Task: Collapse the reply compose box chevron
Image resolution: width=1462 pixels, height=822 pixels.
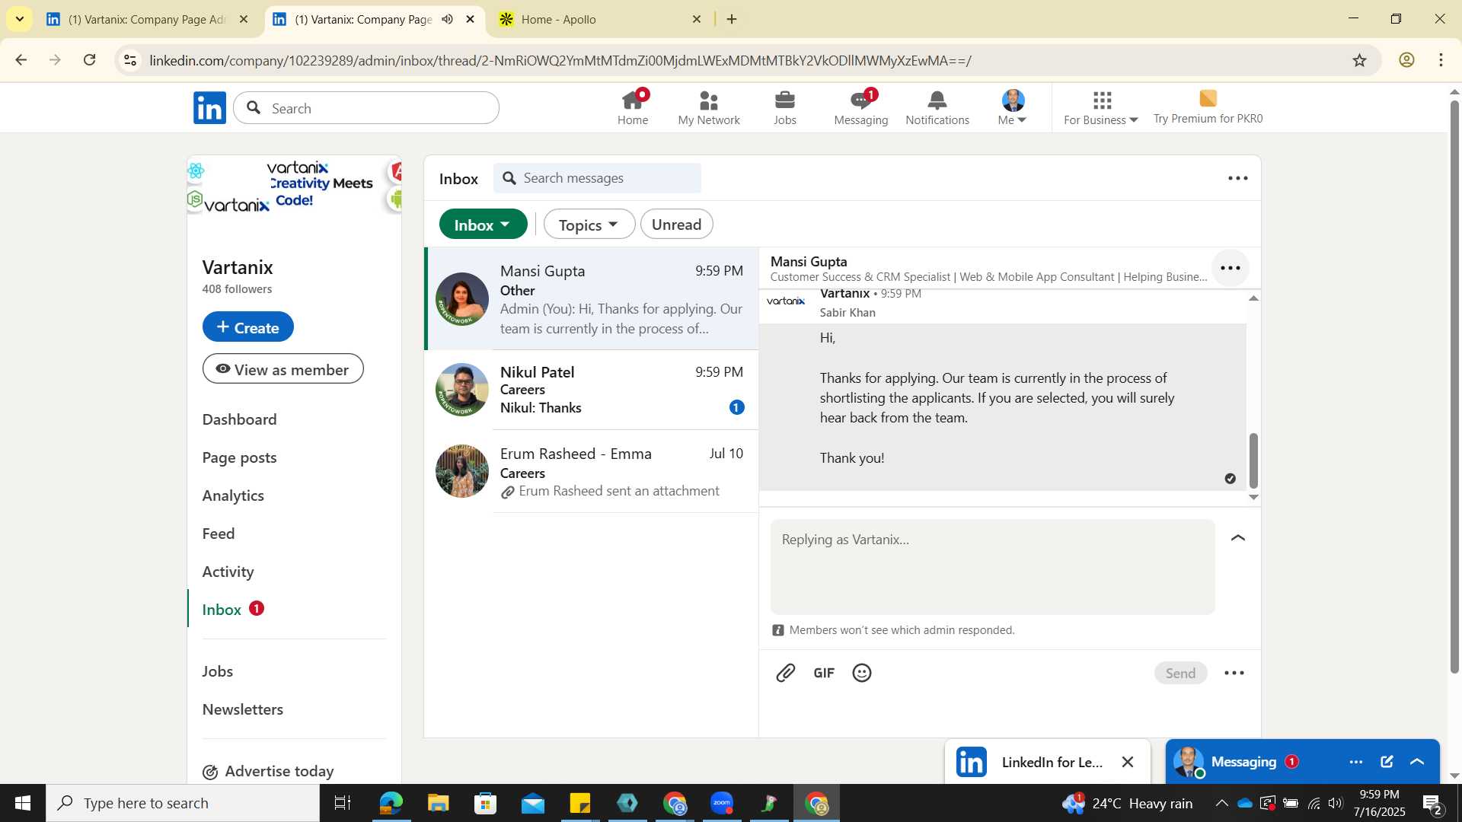Action: 1238,538
